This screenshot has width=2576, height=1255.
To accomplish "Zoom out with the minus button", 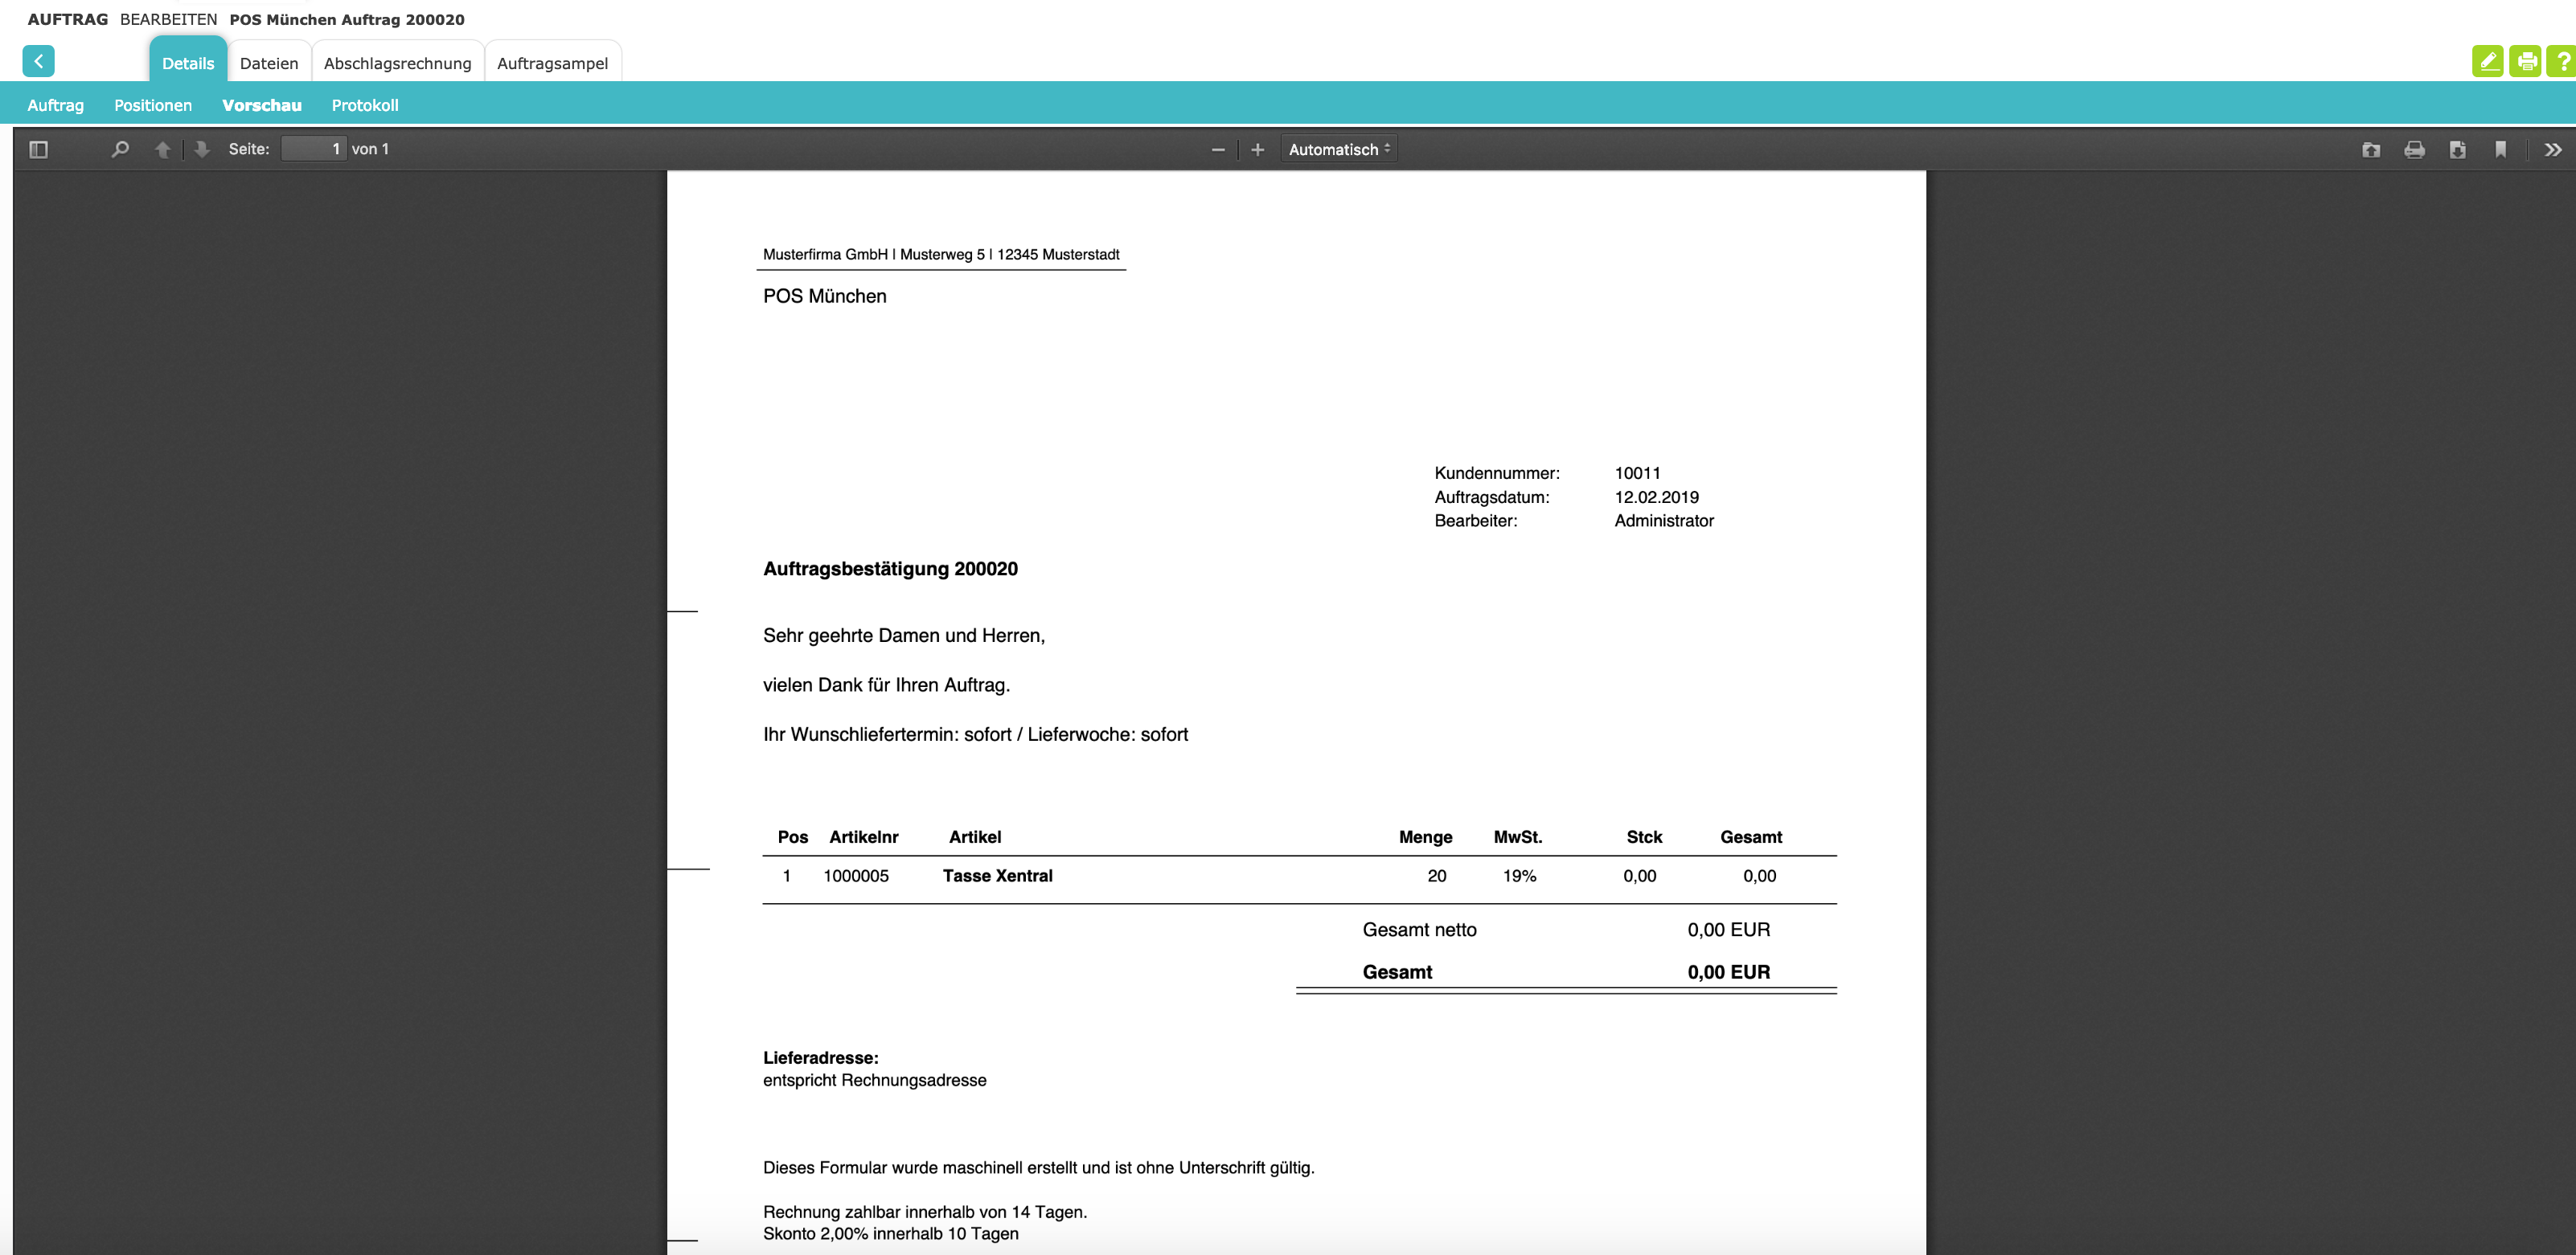I will 1218,150.
